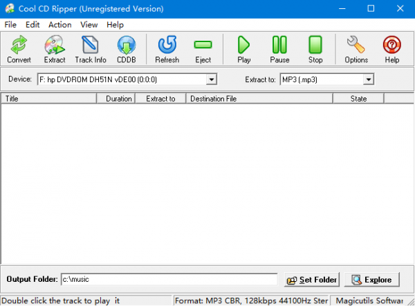
Task: Sort by the Title column header
Action: click(x=49, y=99)
